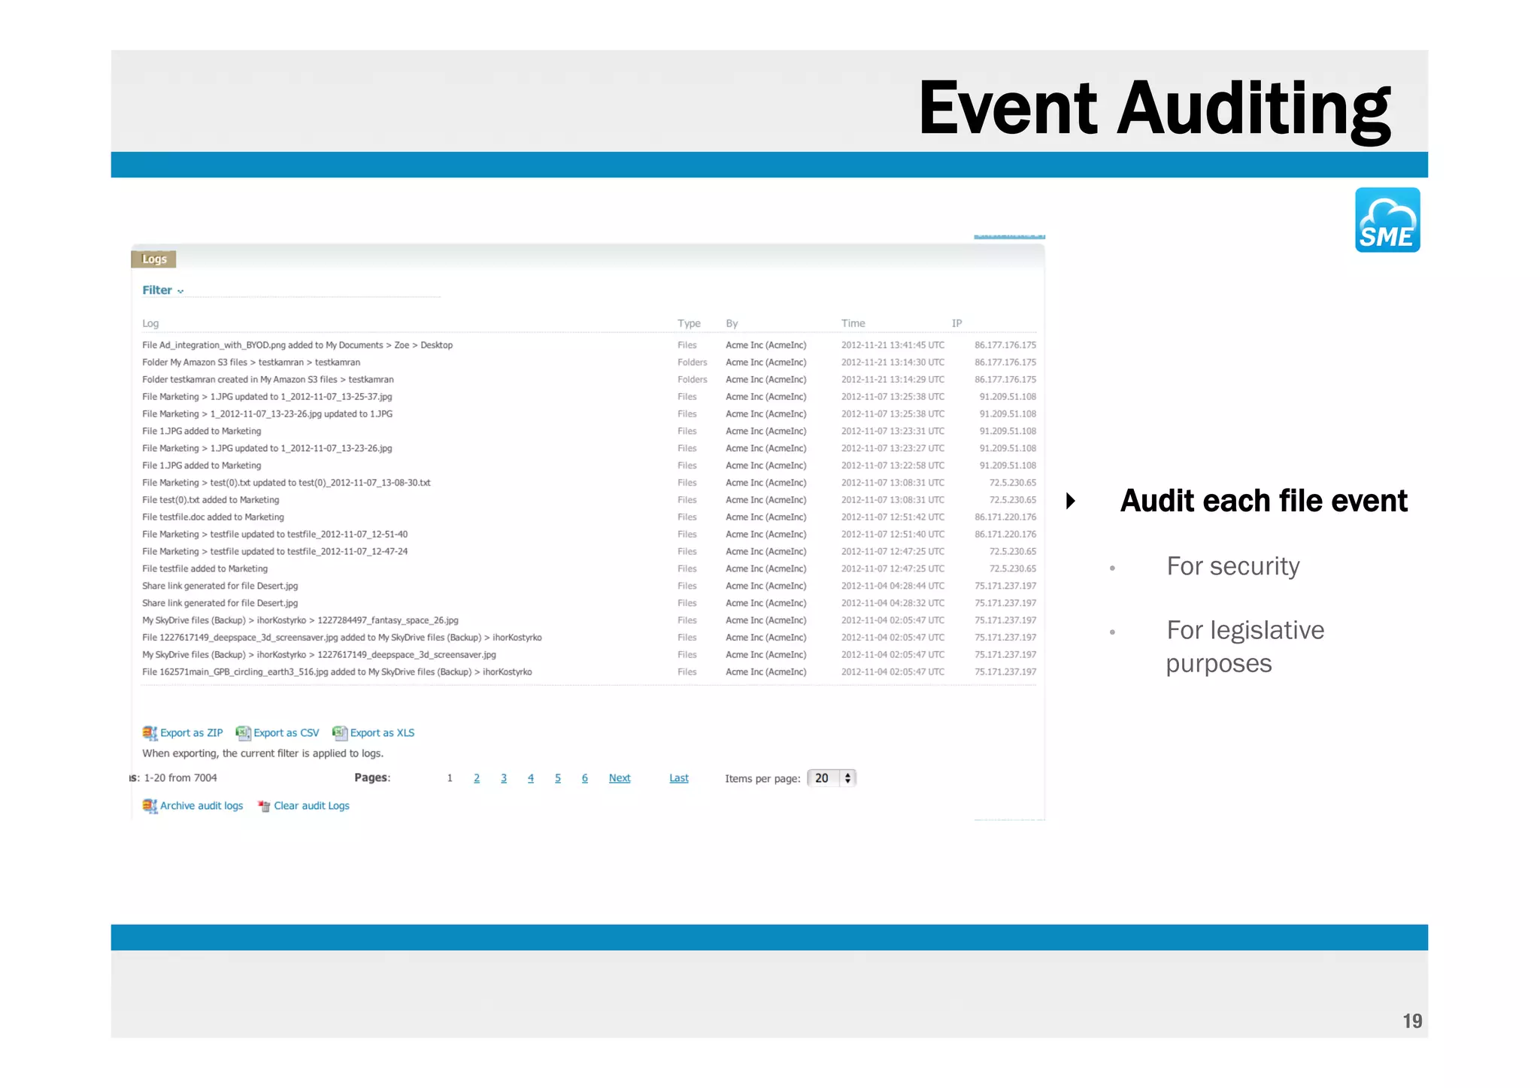Jump to the Last page of logs
This screenshot has height=1088, width=1540.
click(x=679, y=778)
